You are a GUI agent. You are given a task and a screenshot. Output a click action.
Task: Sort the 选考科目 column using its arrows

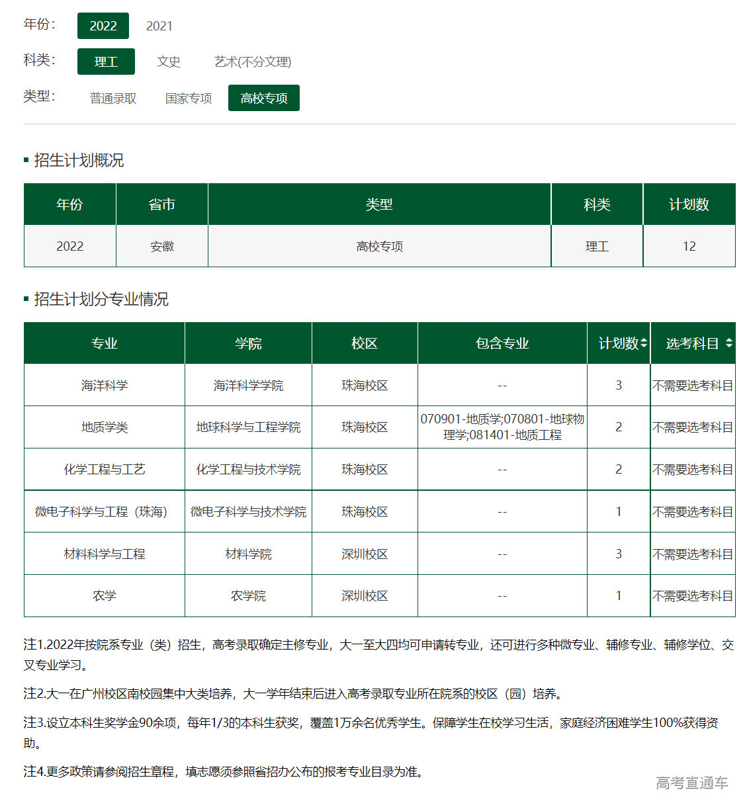pyautogui.click(x=728, y=343)
